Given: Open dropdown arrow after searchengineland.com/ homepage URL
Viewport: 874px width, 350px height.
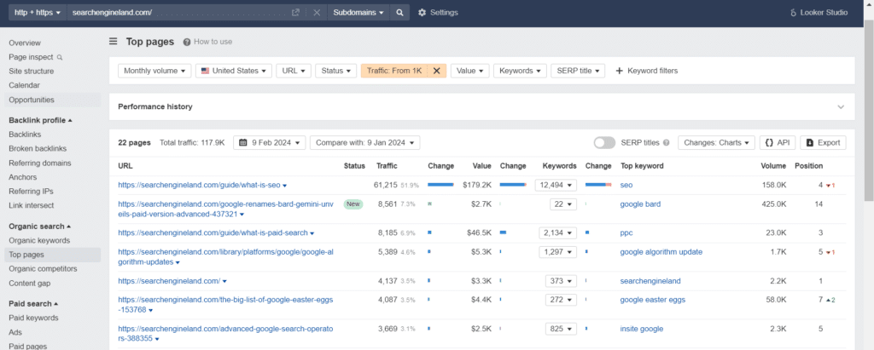Looking at the screenshot, I should (224, 282).
